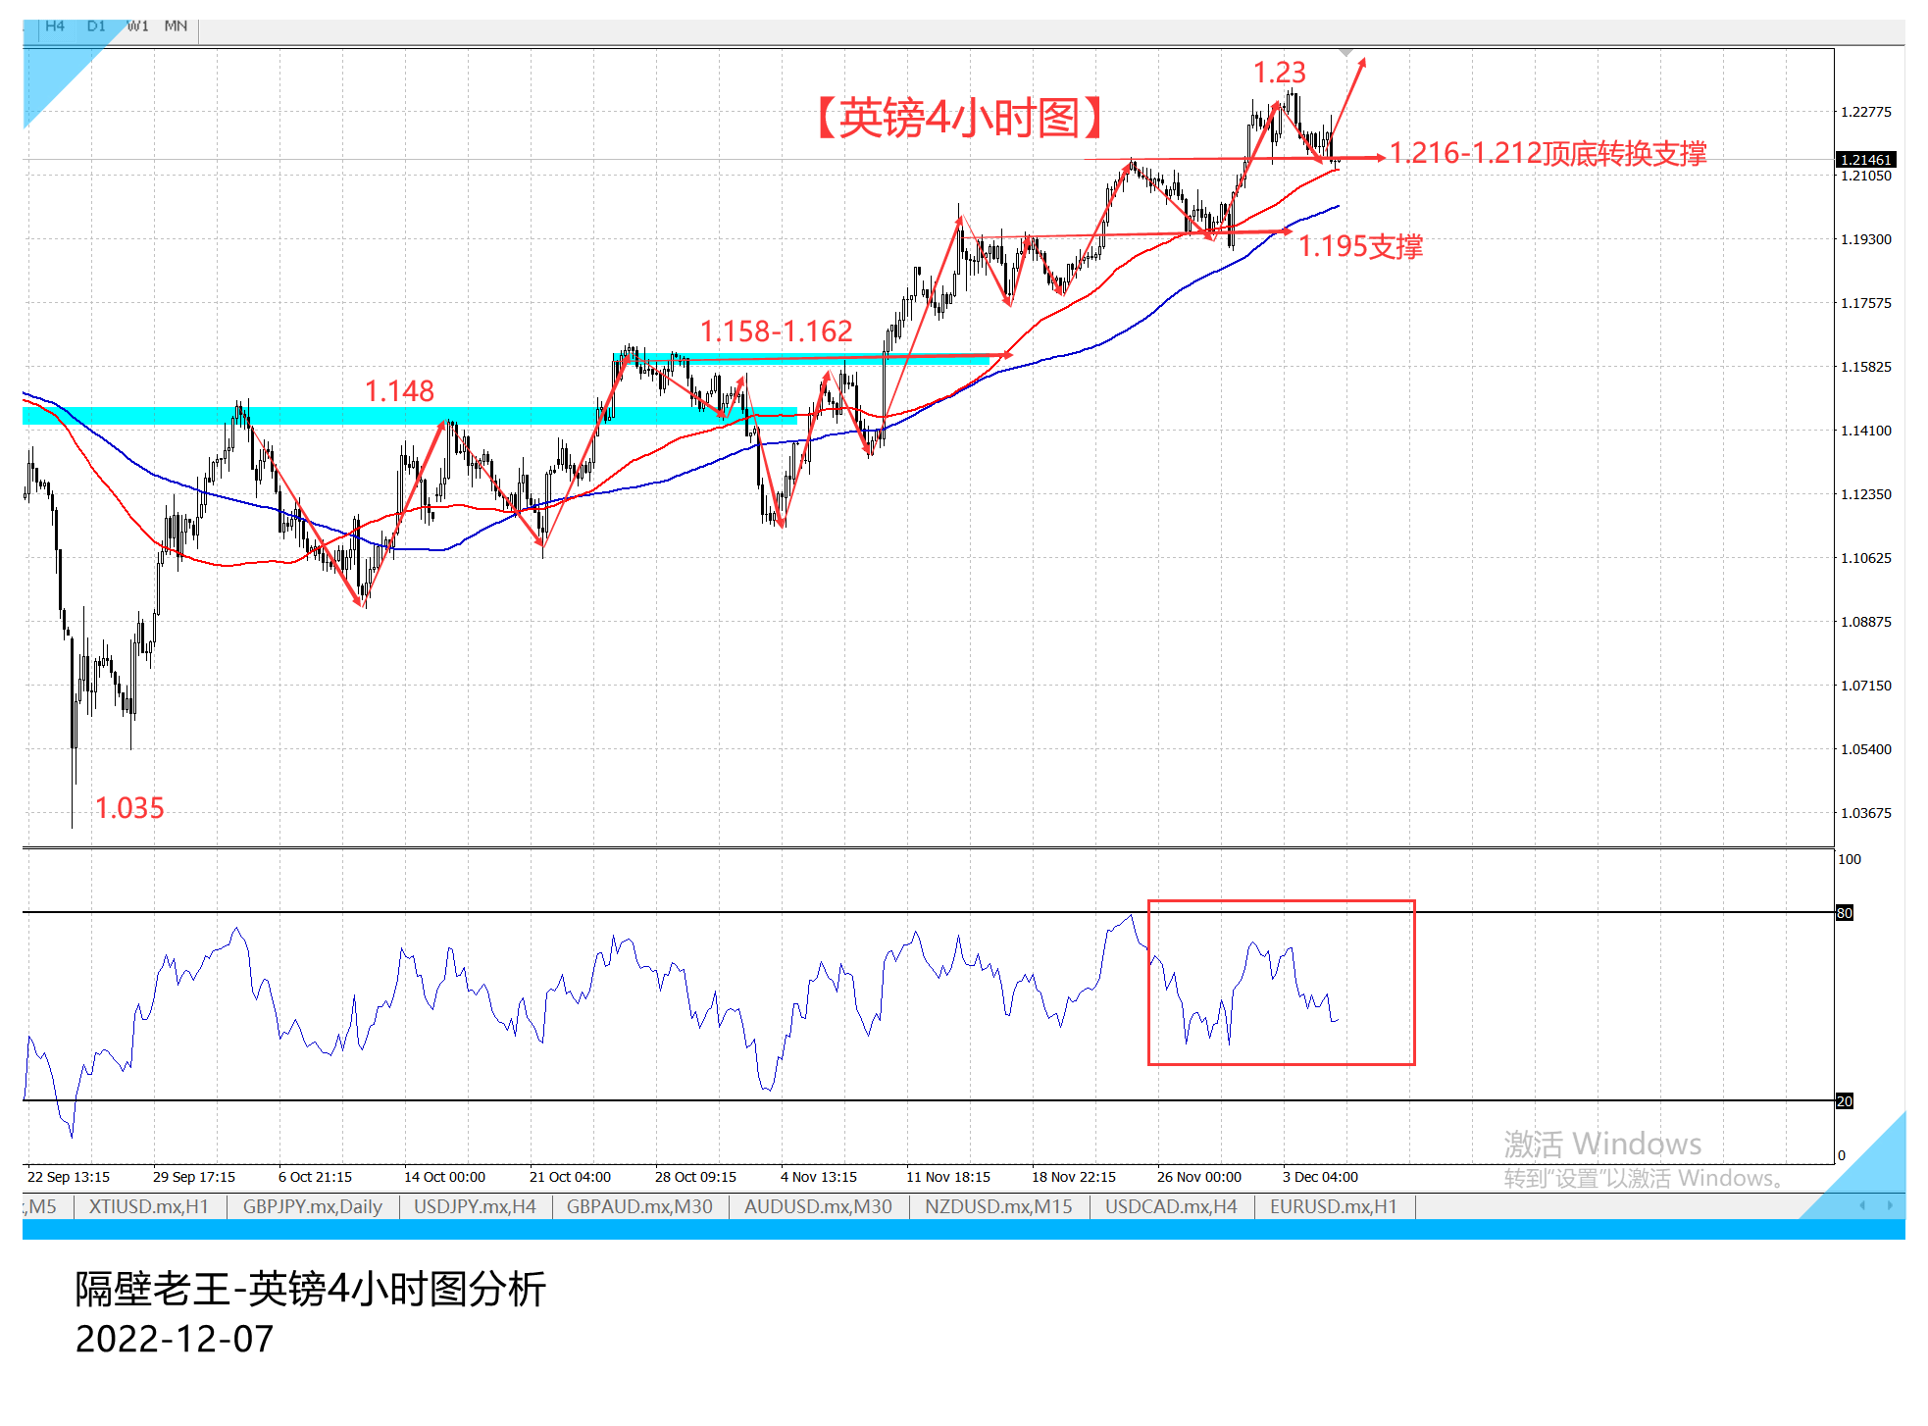Switch to USDCAD.mx,H4 chart tab

coord(1171,1206)
